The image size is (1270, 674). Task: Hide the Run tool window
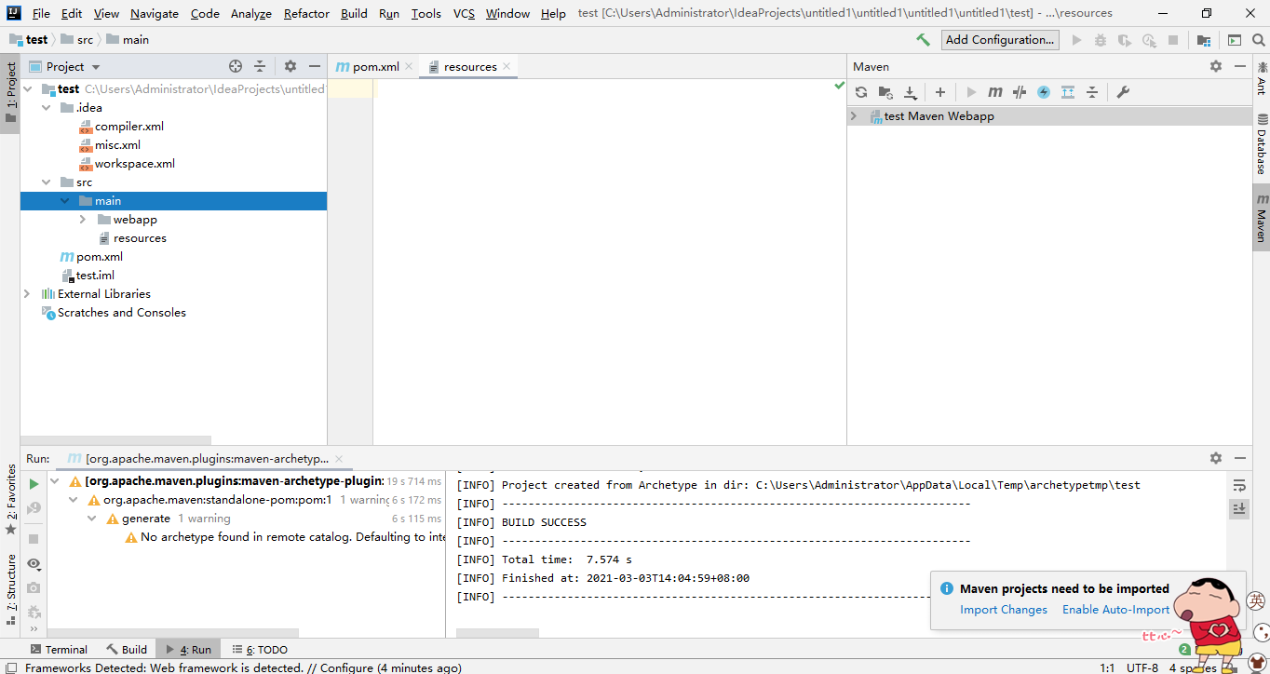click(1240, 458)
